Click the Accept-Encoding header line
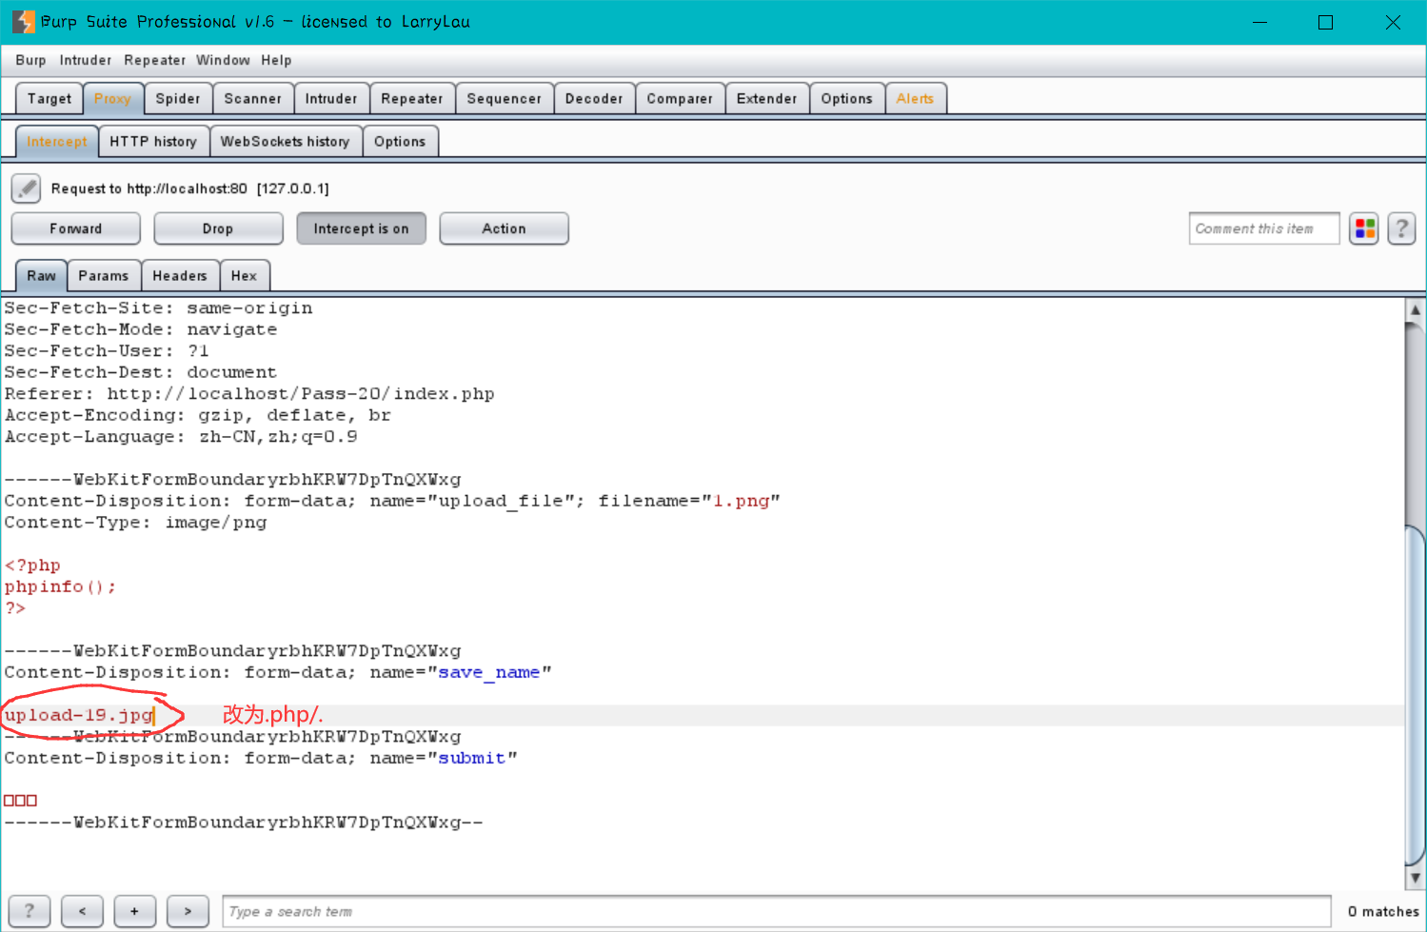 197,415
